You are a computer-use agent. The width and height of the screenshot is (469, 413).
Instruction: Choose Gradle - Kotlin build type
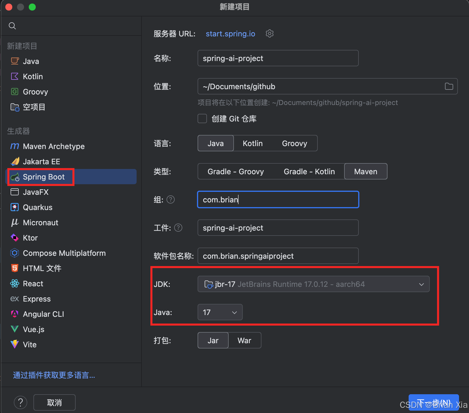(x=309, y=172)
